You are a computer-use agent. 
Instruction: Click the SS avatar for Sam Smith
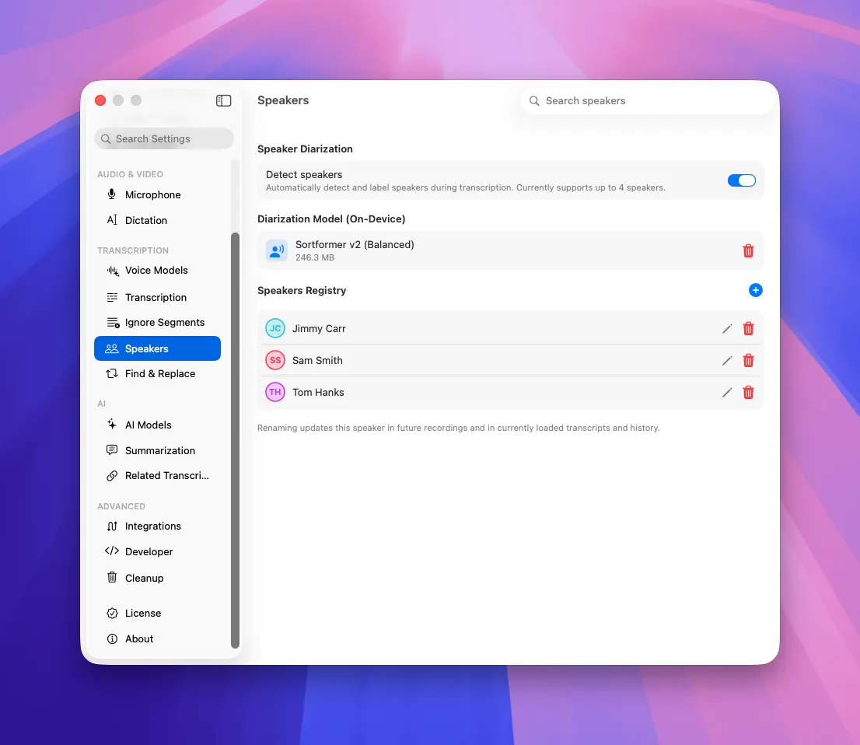pyautogui.click(x=275, y=360)
